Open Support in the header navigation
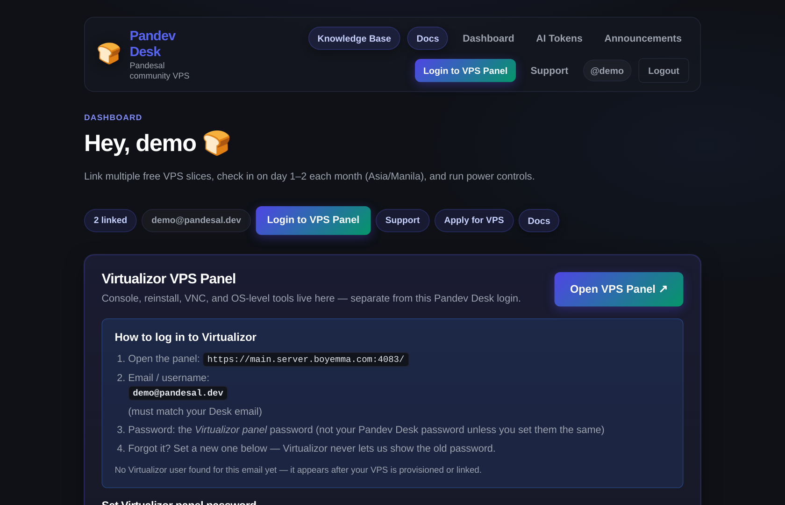Viewport: 785px width, 505px height. click(x=549, y=71)
